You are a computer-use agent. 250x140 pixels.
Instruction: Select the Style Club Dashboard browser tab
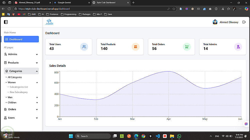(111, 2)
